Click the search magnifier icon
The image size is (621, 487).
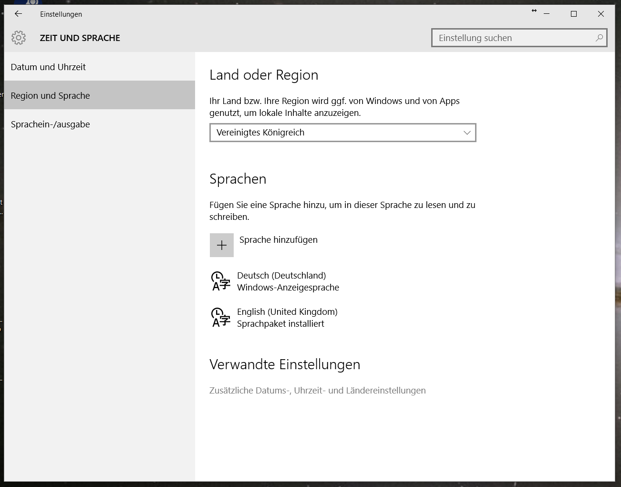600,38
